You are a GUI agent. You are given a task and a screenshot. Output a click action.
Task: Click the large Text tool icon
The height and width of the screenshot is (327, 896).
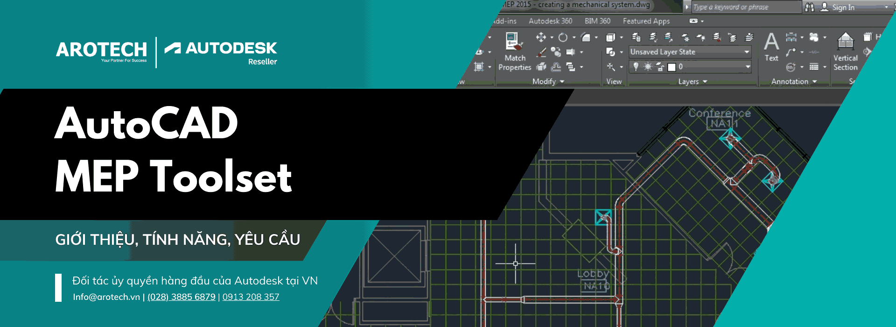pos(771,42)
